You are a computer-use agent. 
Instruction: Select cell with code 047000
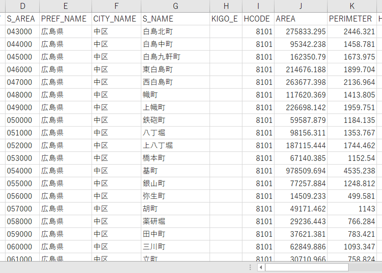22,82
